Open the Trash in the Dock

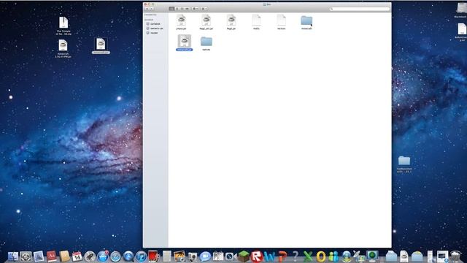(x=455, y=256)
